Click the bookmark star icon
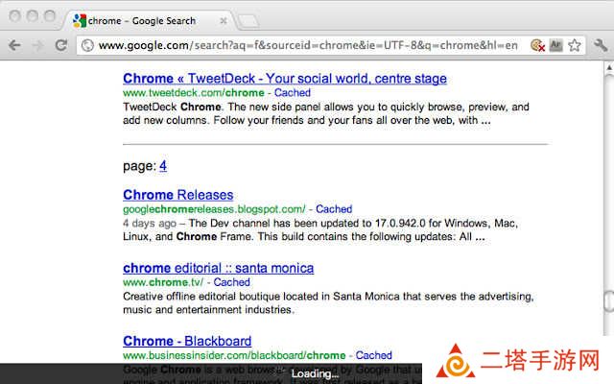The height and width of the screenshot is (384, 614). pyautogui.click(x=575, y=45)
